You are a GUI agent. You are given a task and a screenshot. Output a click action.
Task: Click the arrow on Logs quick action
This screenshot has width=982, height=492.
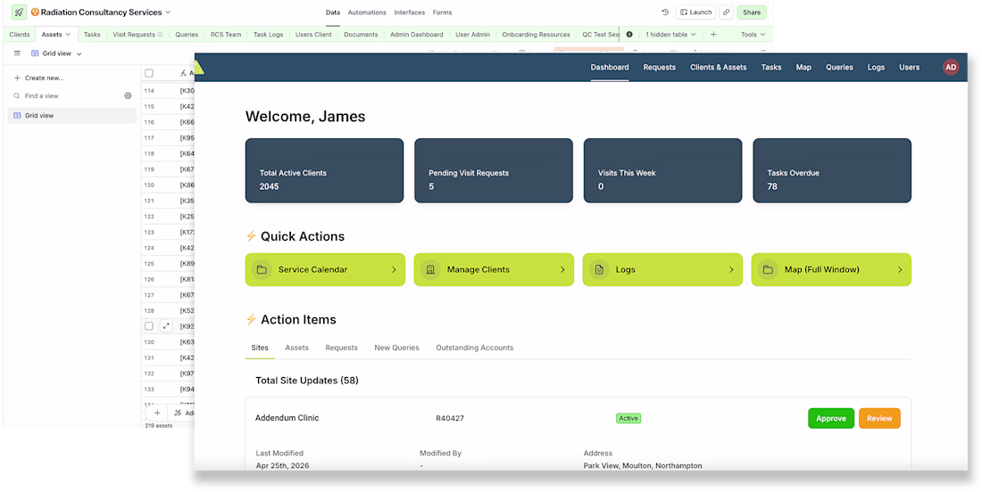tap(731, 270)
